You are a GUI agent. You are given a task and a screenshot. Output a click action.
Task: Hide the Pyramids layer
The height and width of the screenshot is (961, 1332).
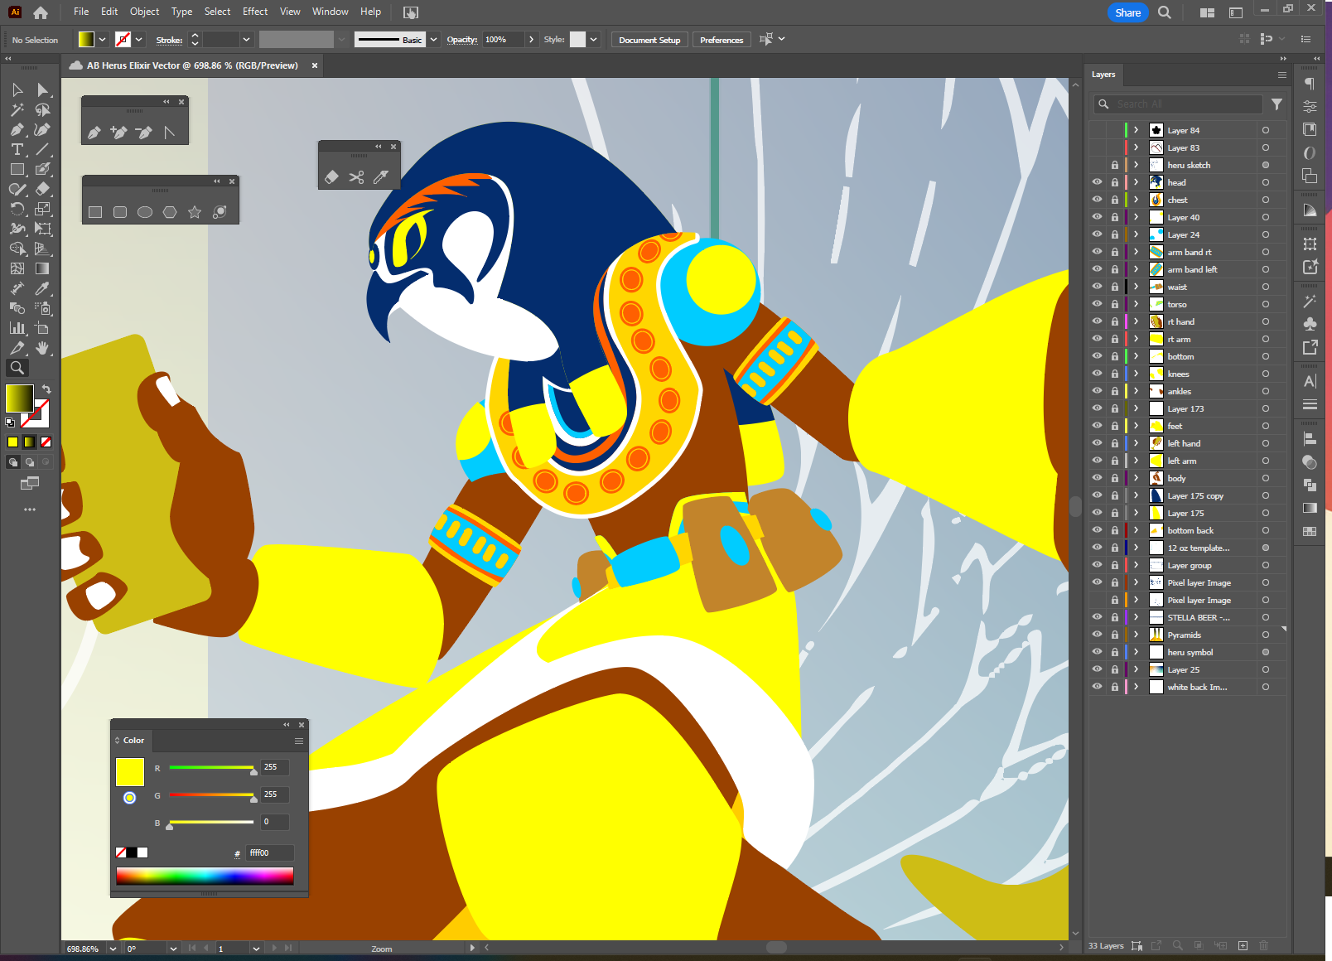(1097, 635)
